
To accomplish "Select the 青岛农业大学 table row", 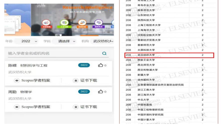I will [169, 5].
